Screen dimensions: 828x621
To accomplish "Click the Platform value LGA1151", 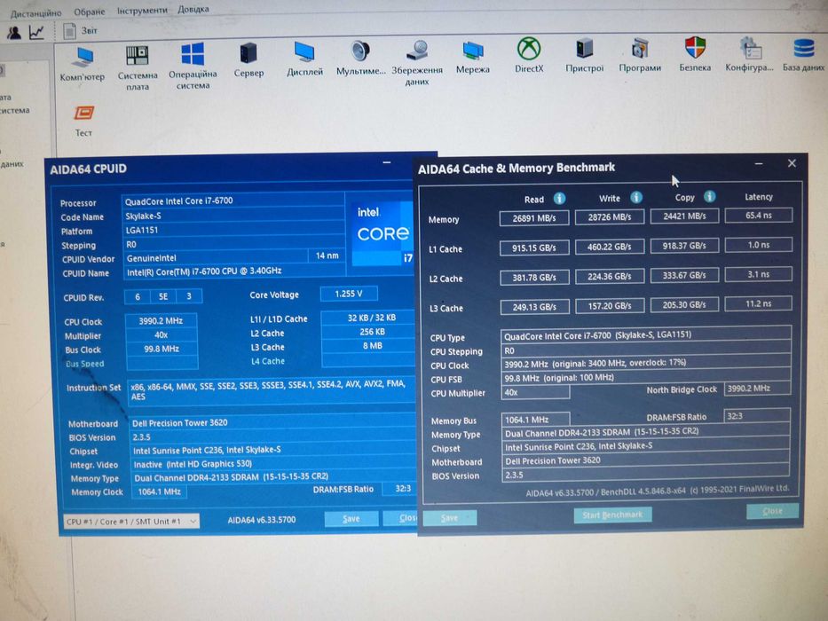I will tap(233, 230).
